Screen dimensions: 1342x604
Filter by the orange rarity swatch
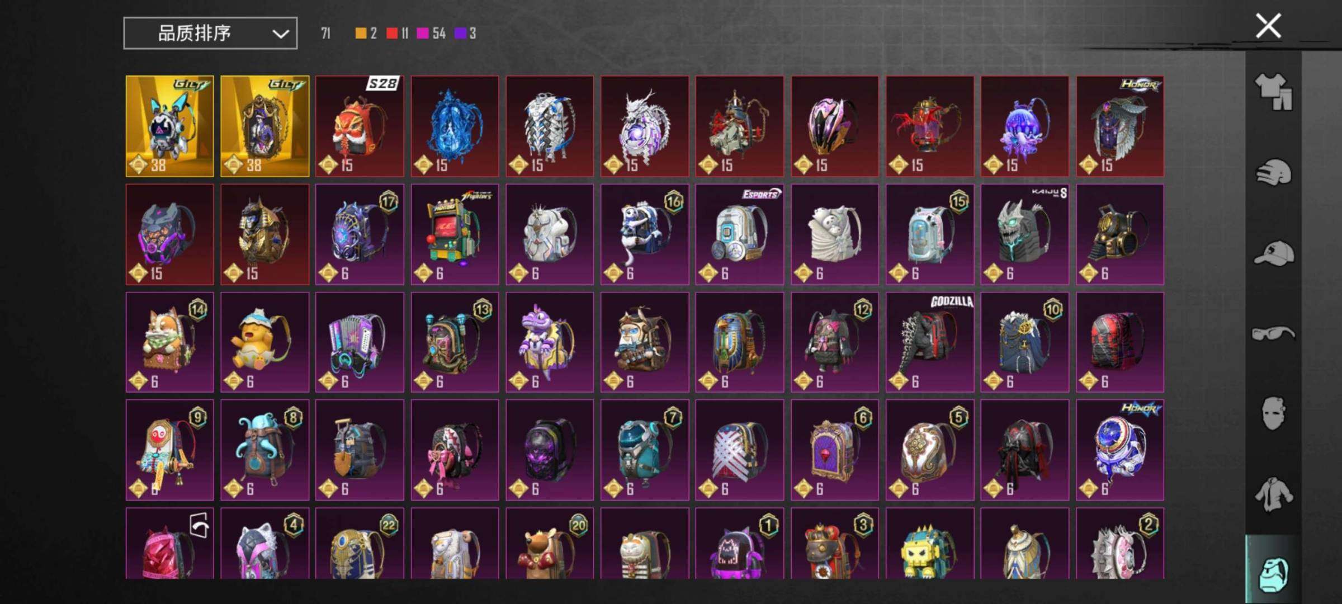(x=361, y=34)
